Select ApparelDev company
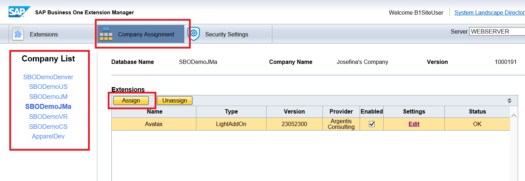The height and width of the screenshot is (181, 525). (48, 136)
